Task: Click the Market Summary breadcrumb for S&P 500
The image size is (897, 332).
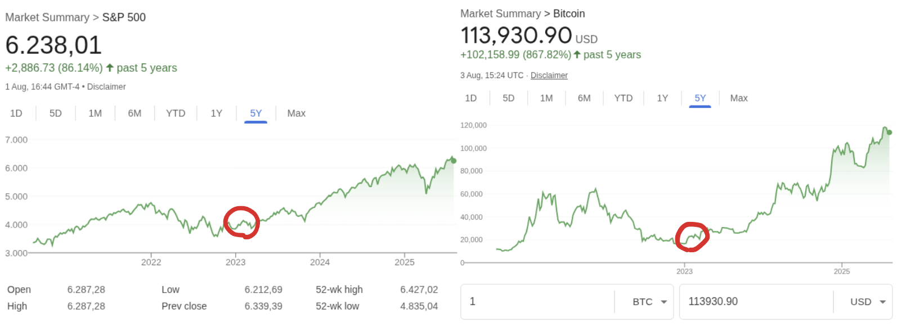Action: pos(47,17)
